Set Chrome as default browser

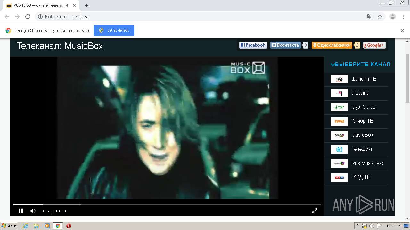[114, 30]
